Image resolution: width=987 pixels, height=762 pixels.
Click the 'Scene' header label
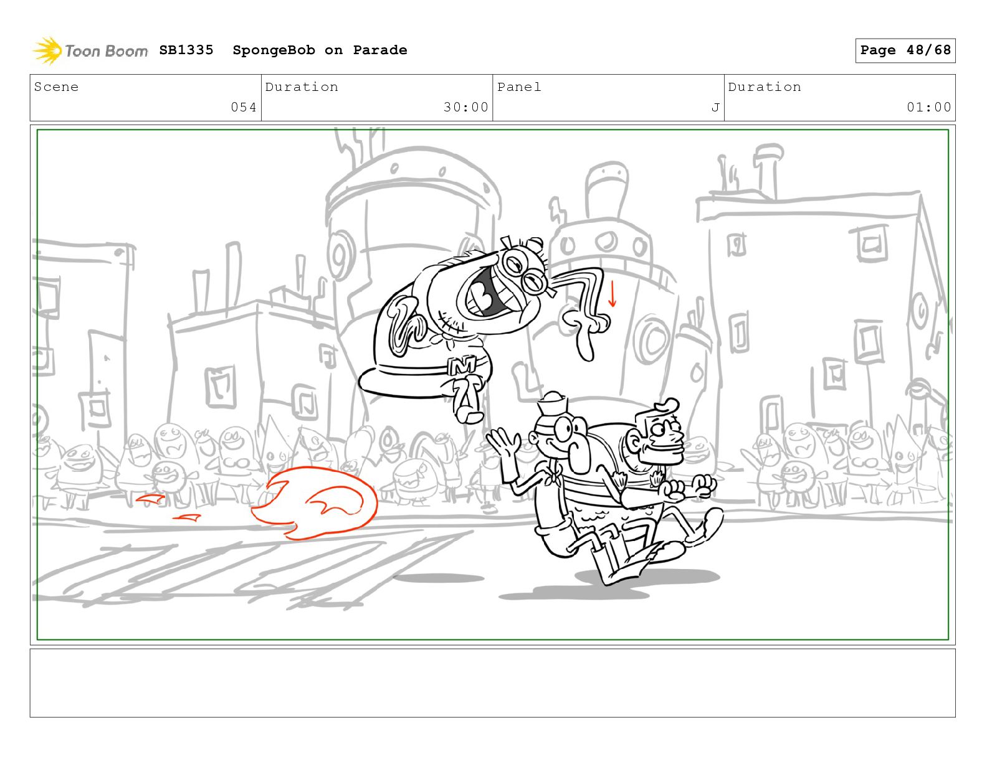[56, 87]
